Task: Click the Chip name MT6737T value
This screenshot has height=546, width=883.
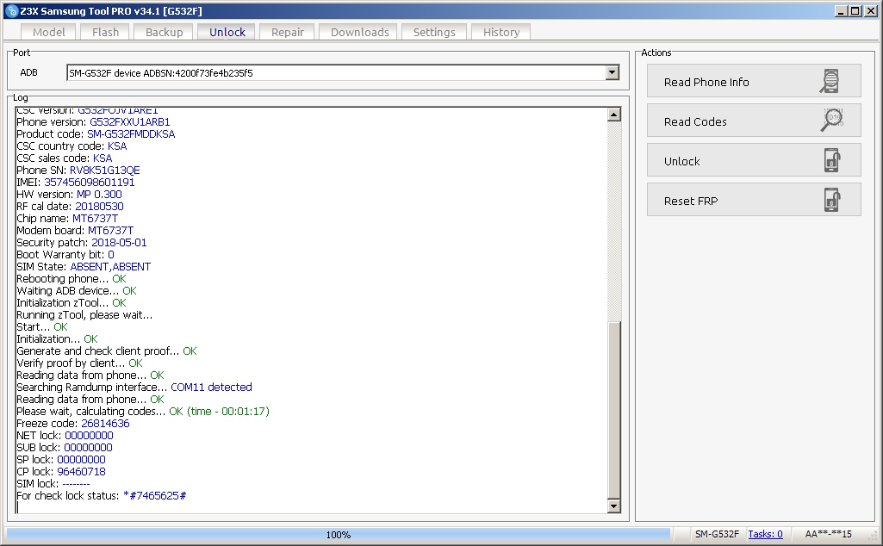Action: [95, 219]
